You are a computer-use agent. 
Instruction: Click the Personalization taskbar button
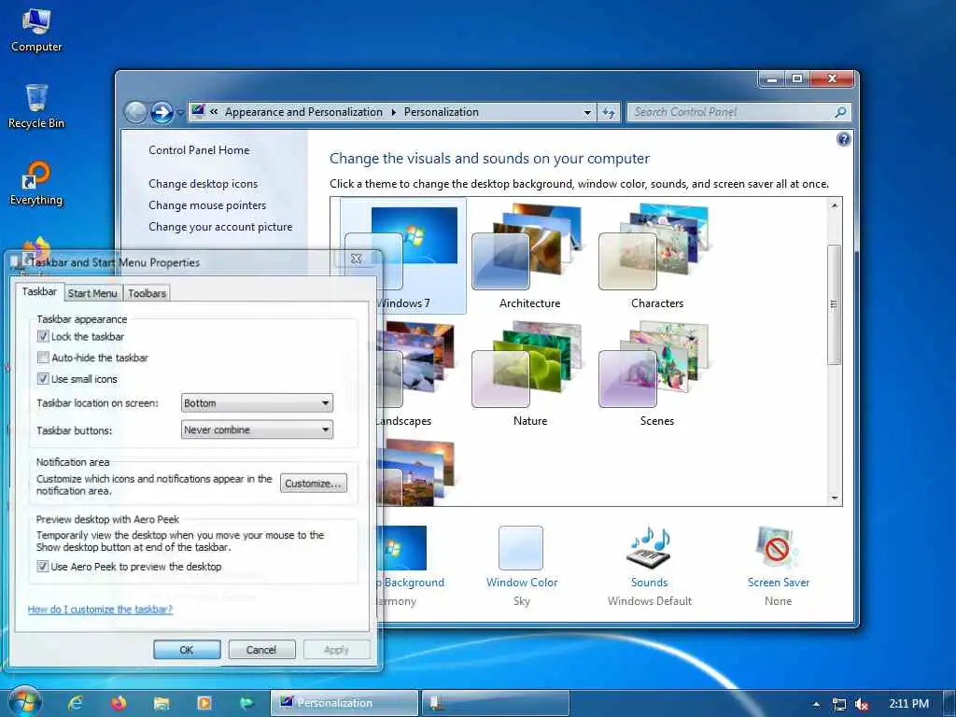tap(344, 703)
